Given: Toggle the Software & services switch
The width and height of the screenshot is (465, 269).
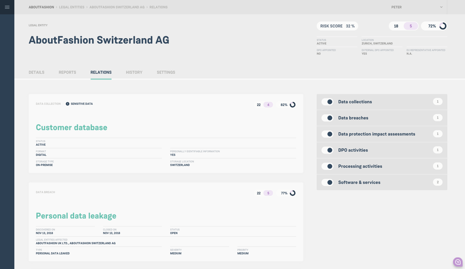Looking at the screenshot, I should point(327,182).
